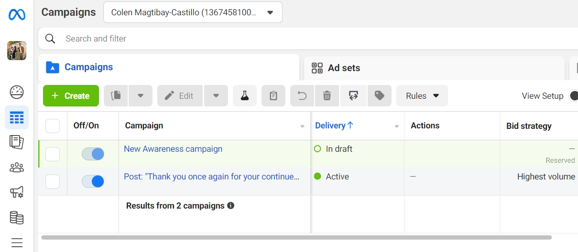This screenshot has height=252, width=578.
Task: Check the select-all campaigns header checkbox
Action: pos(53,126)
